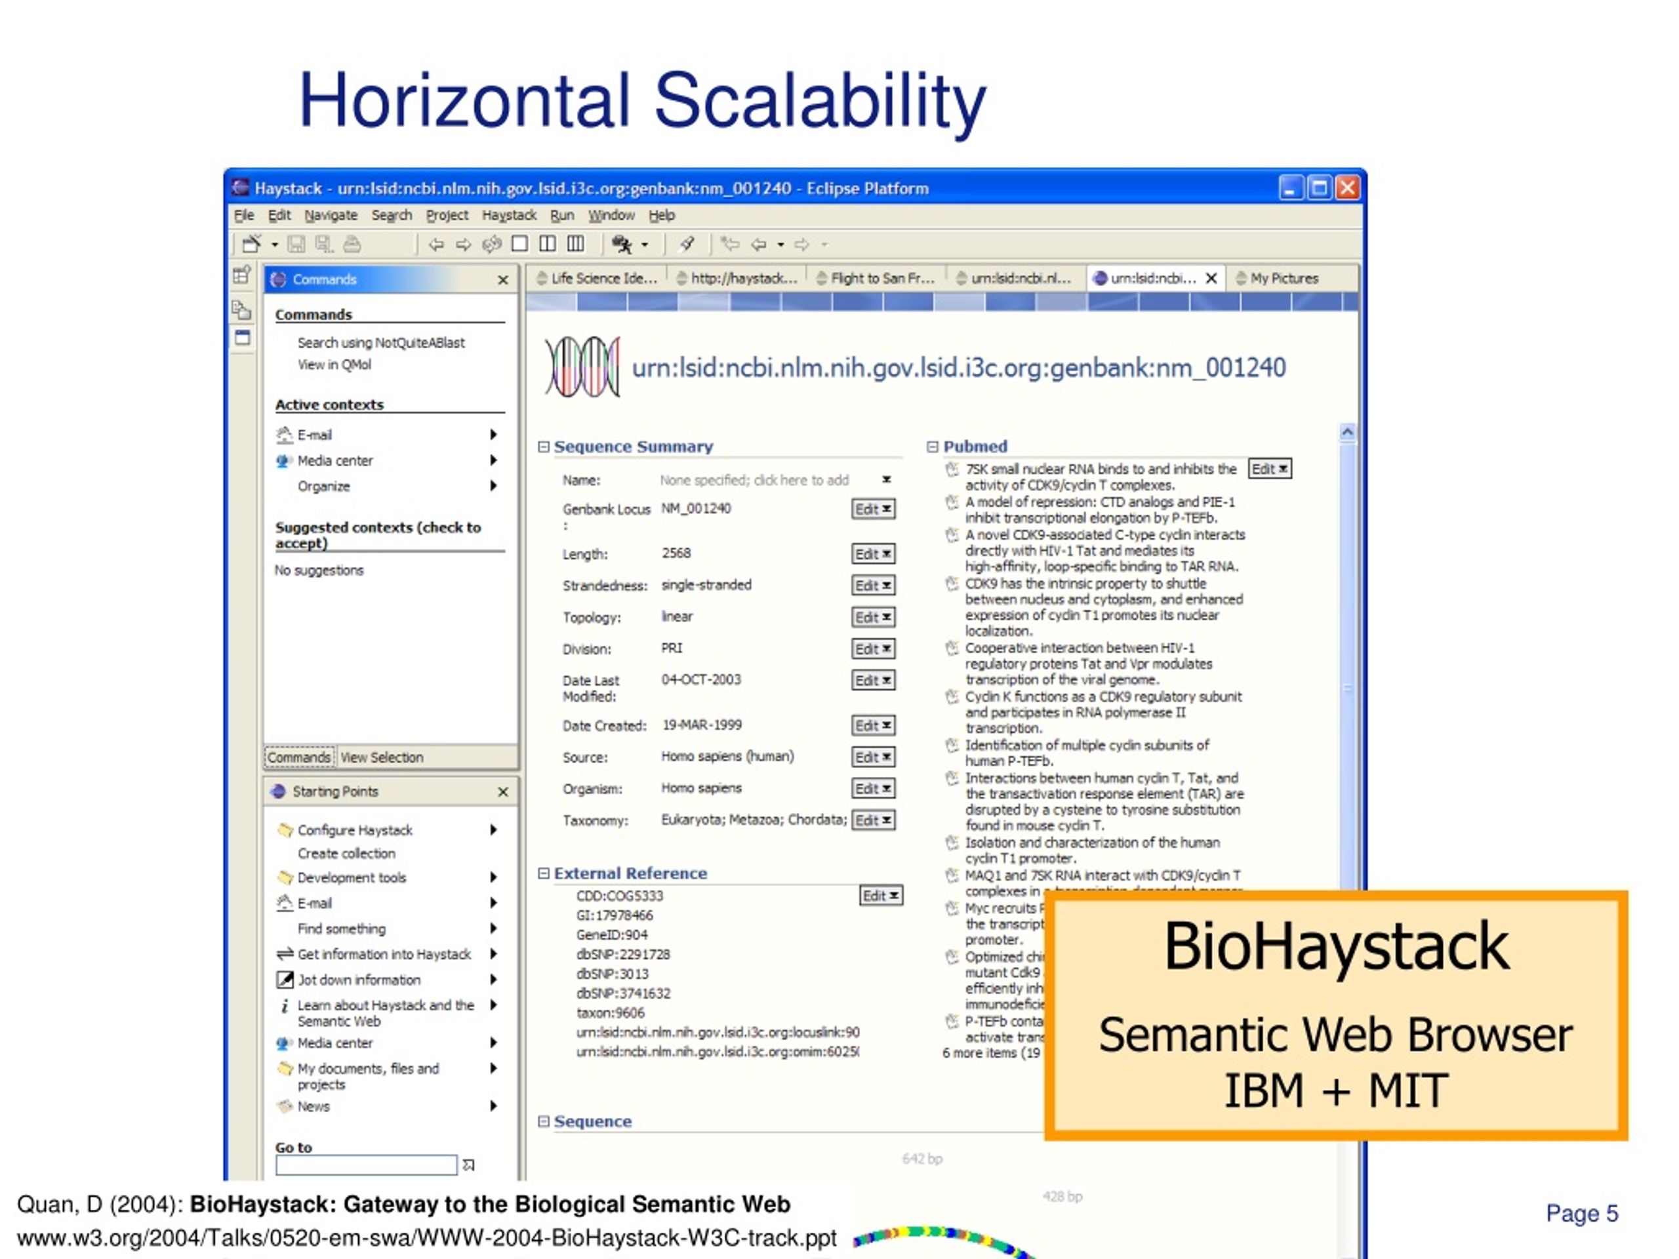Click the taxon:9606 external reference
The height and width of the screenshot is (1259, 1679).
[x=610, y=1012]
